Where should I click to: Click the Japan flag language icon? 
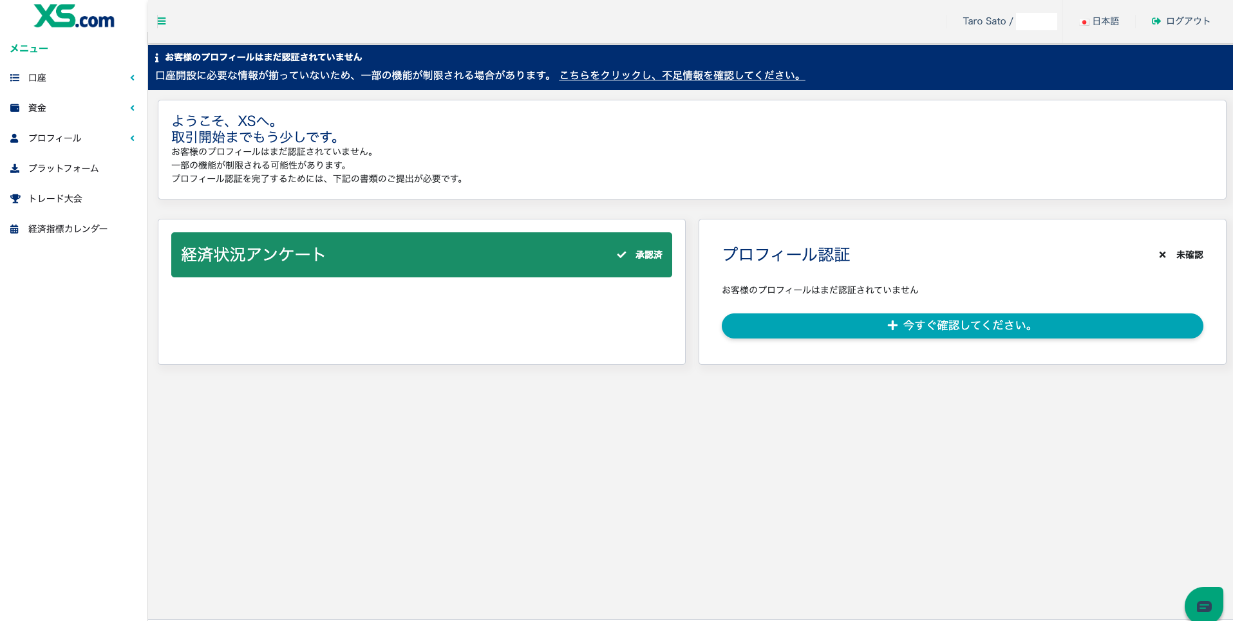(x=1084, y=22)
